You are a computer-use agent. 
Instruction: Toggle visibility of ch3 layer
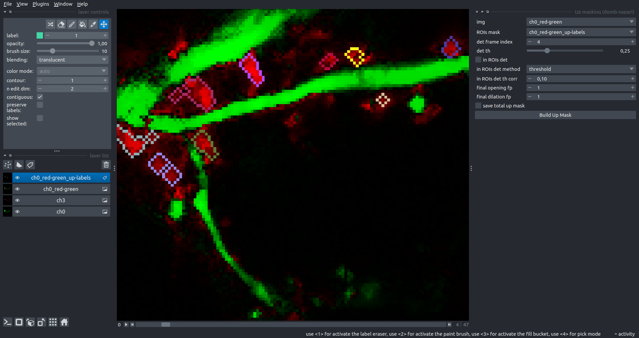(x=17, y=200)
